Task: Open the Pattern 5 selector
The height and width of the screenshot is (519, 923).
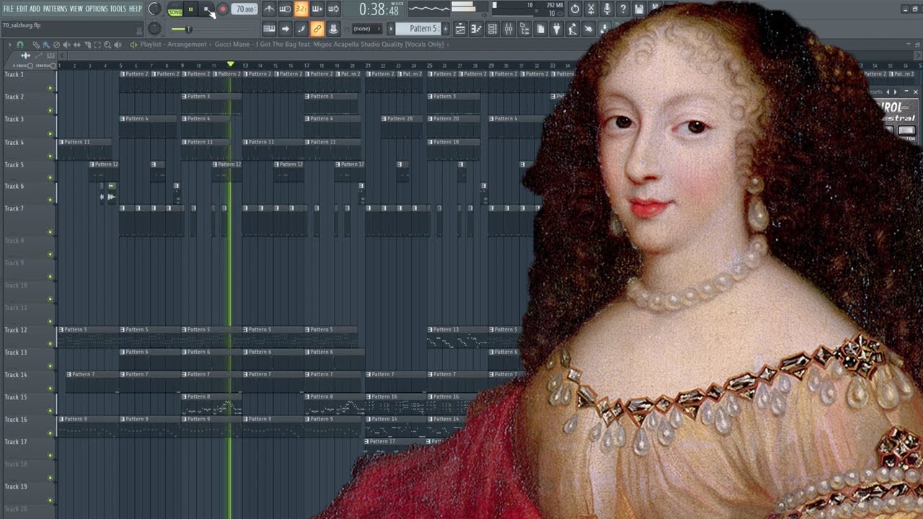Action: (419, 29)
